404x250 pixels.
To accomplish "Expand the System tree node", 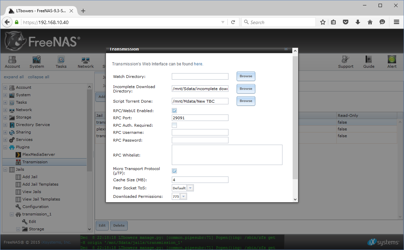I will [5, 95].
